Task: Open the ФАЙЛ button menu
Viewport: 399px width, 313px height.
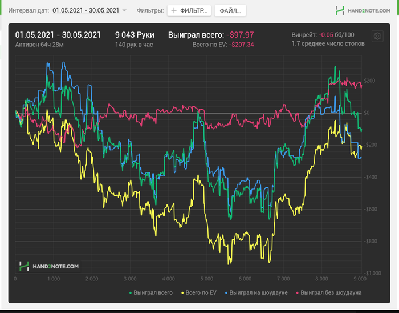Action: point(230,11)
